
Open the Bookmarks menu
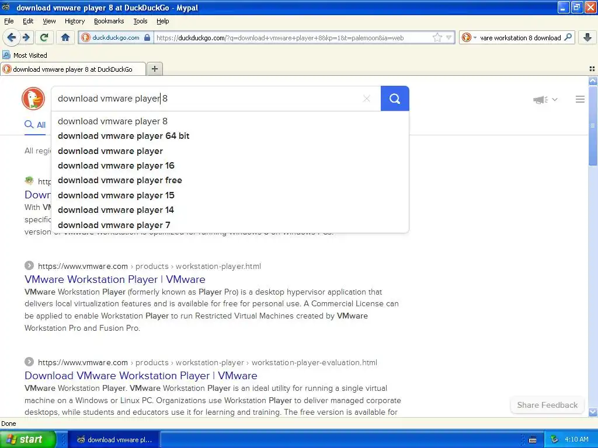109,21
